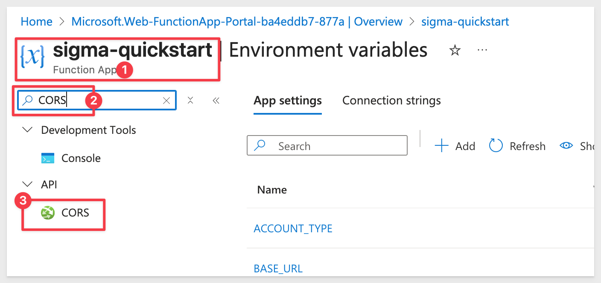
Task: Open the BASE_URL setting
Action: click(x=278, y=269)
